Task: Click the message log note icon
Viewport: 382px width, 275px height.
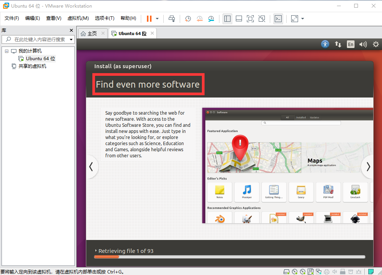Action: [x=371, y=272]
